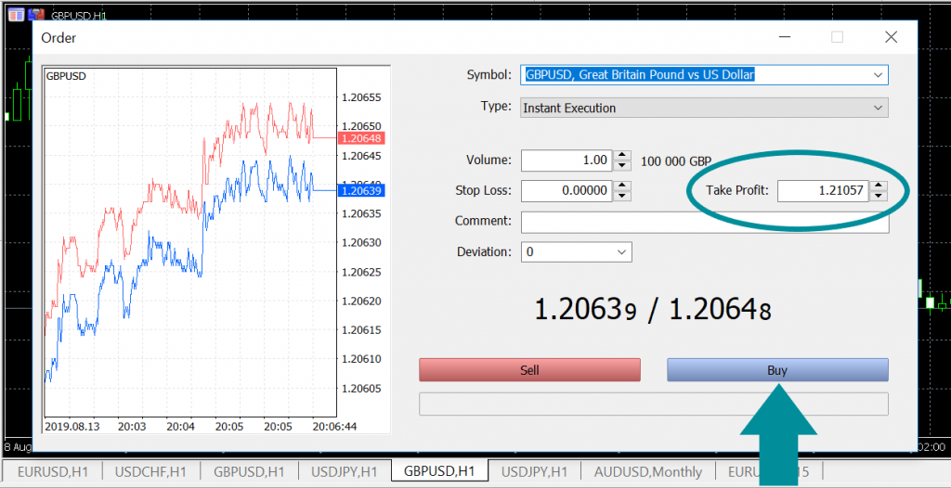
Task: Click the Volume input field
Action: pyautogui.click(x=567, y=161)
